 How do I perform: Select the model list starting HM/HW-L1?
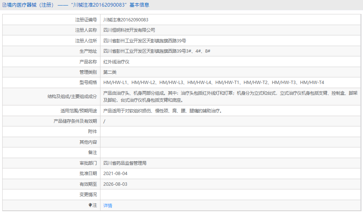(214, 83)
